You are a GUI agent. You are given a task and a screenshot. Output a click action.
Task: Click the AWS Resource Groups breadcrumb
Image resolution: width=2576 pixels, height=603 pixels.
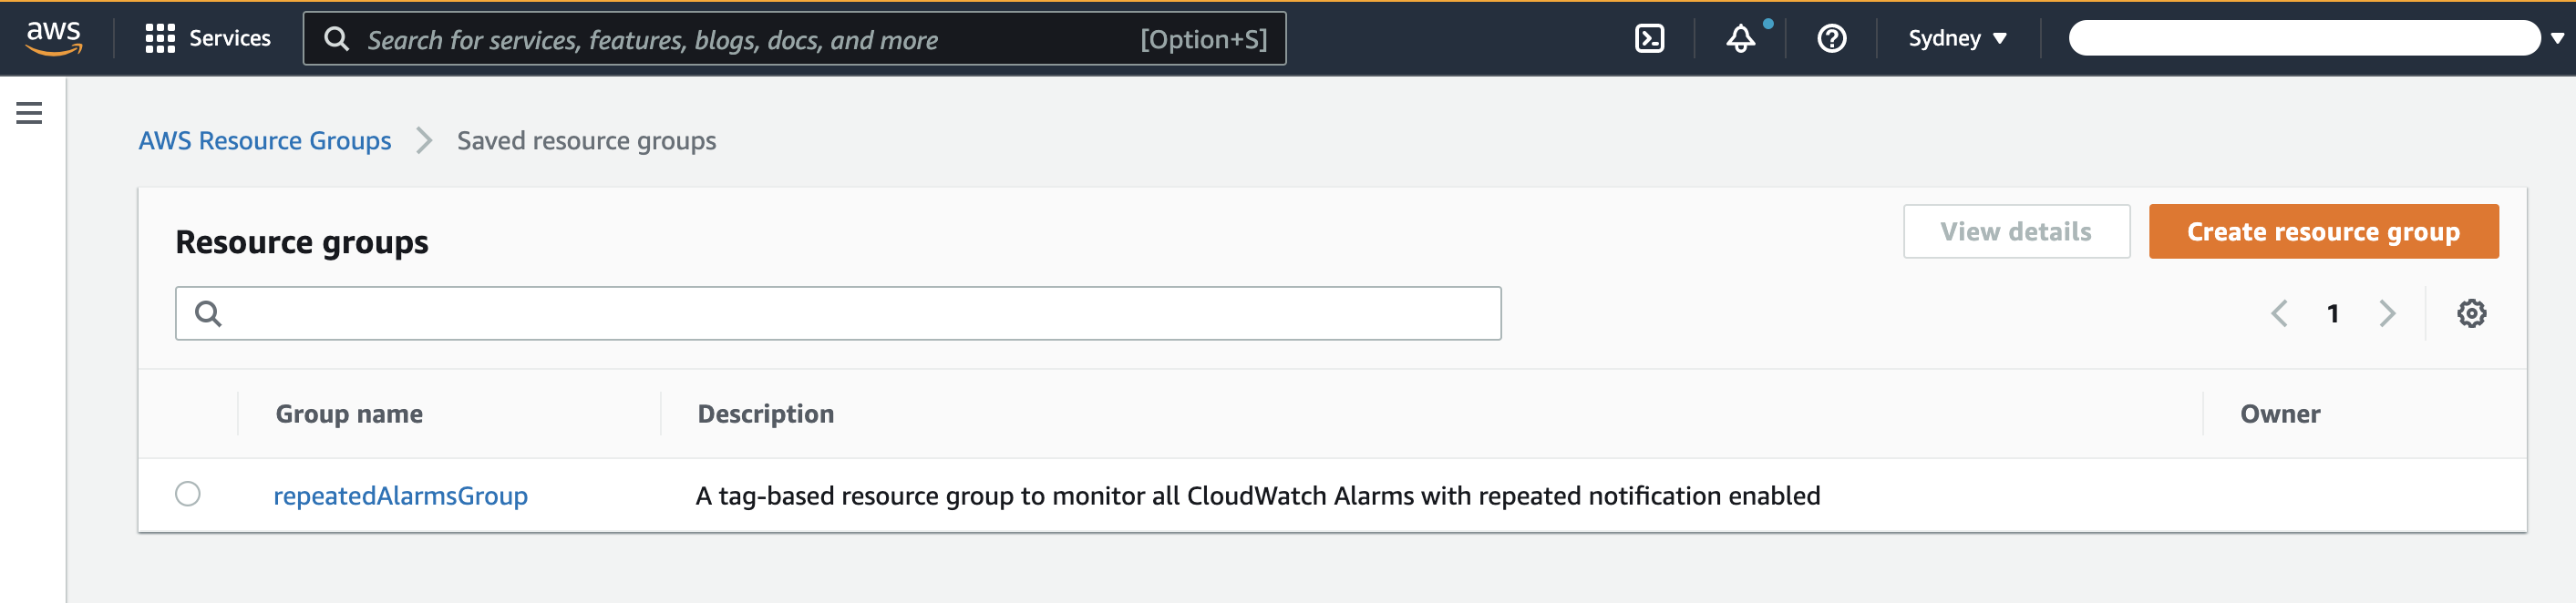(x=265, y=141)
